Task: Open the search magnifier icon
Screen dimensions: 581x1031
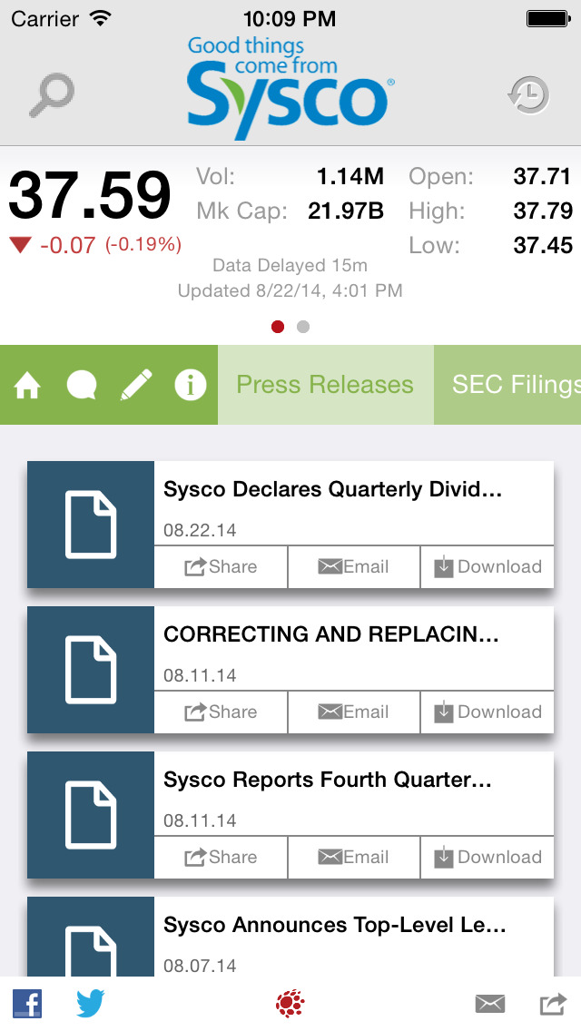Action: pyautogui.click(x=52, y=95)
